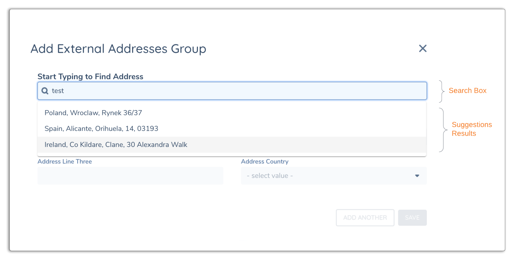The width and height of the screenshot is (515, 261).
Task: Click the Address Country label
Action: pos(265,162)
